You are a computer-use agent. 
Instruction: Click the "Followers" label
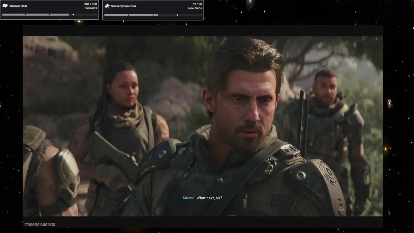(91, 8)
